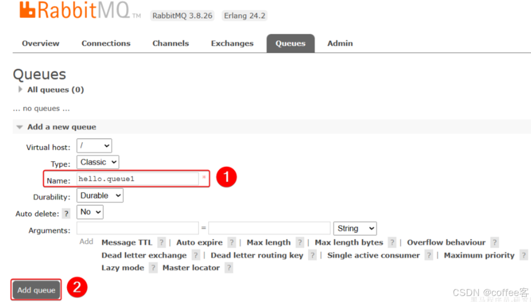
Task: Add Overflow behaviour argument
Action: 446,242
